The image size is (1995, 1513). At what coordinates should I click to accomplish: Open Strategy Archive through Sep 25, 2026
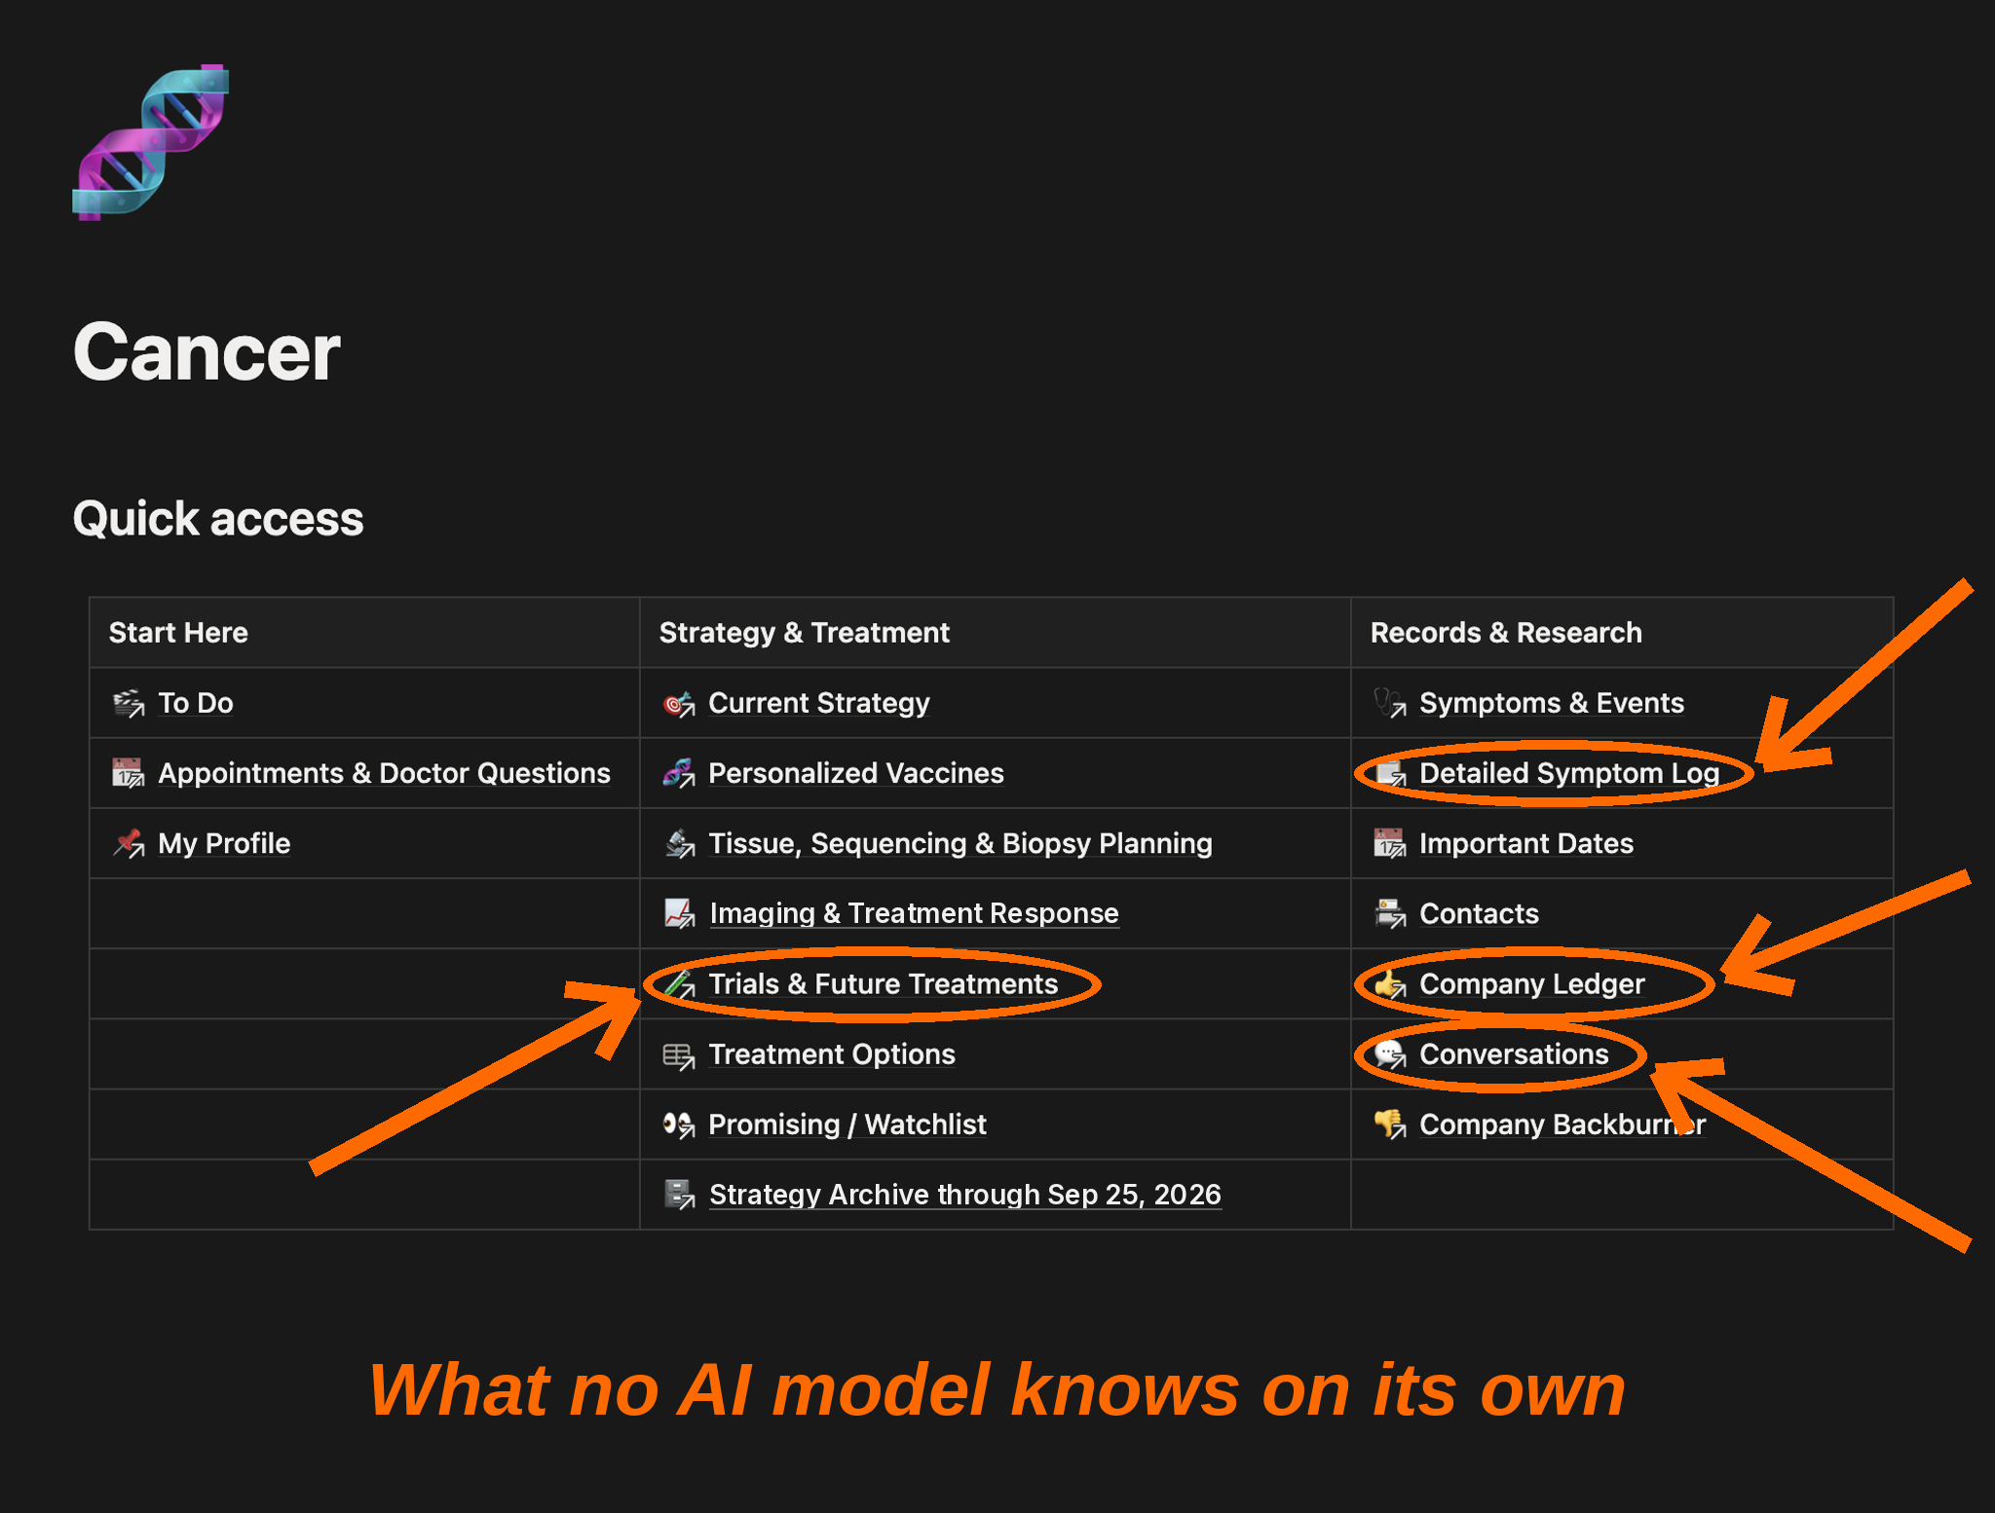point(964,1195)
